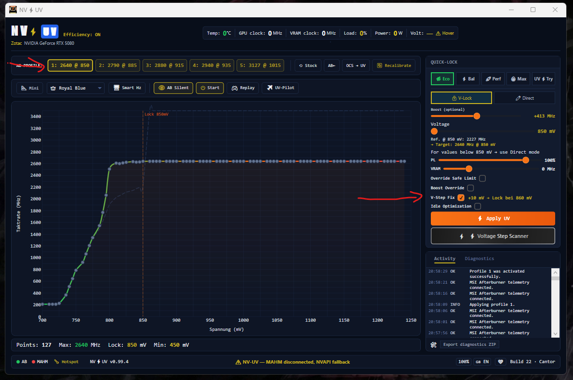This screenshot has height=380, width=573.
Task: Minimize the NV UV window
Action: pyautogui.click(x=511, y=10)
